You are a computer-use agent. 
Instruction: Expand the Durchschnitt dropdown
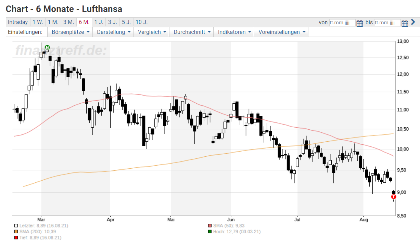[192, 32]
